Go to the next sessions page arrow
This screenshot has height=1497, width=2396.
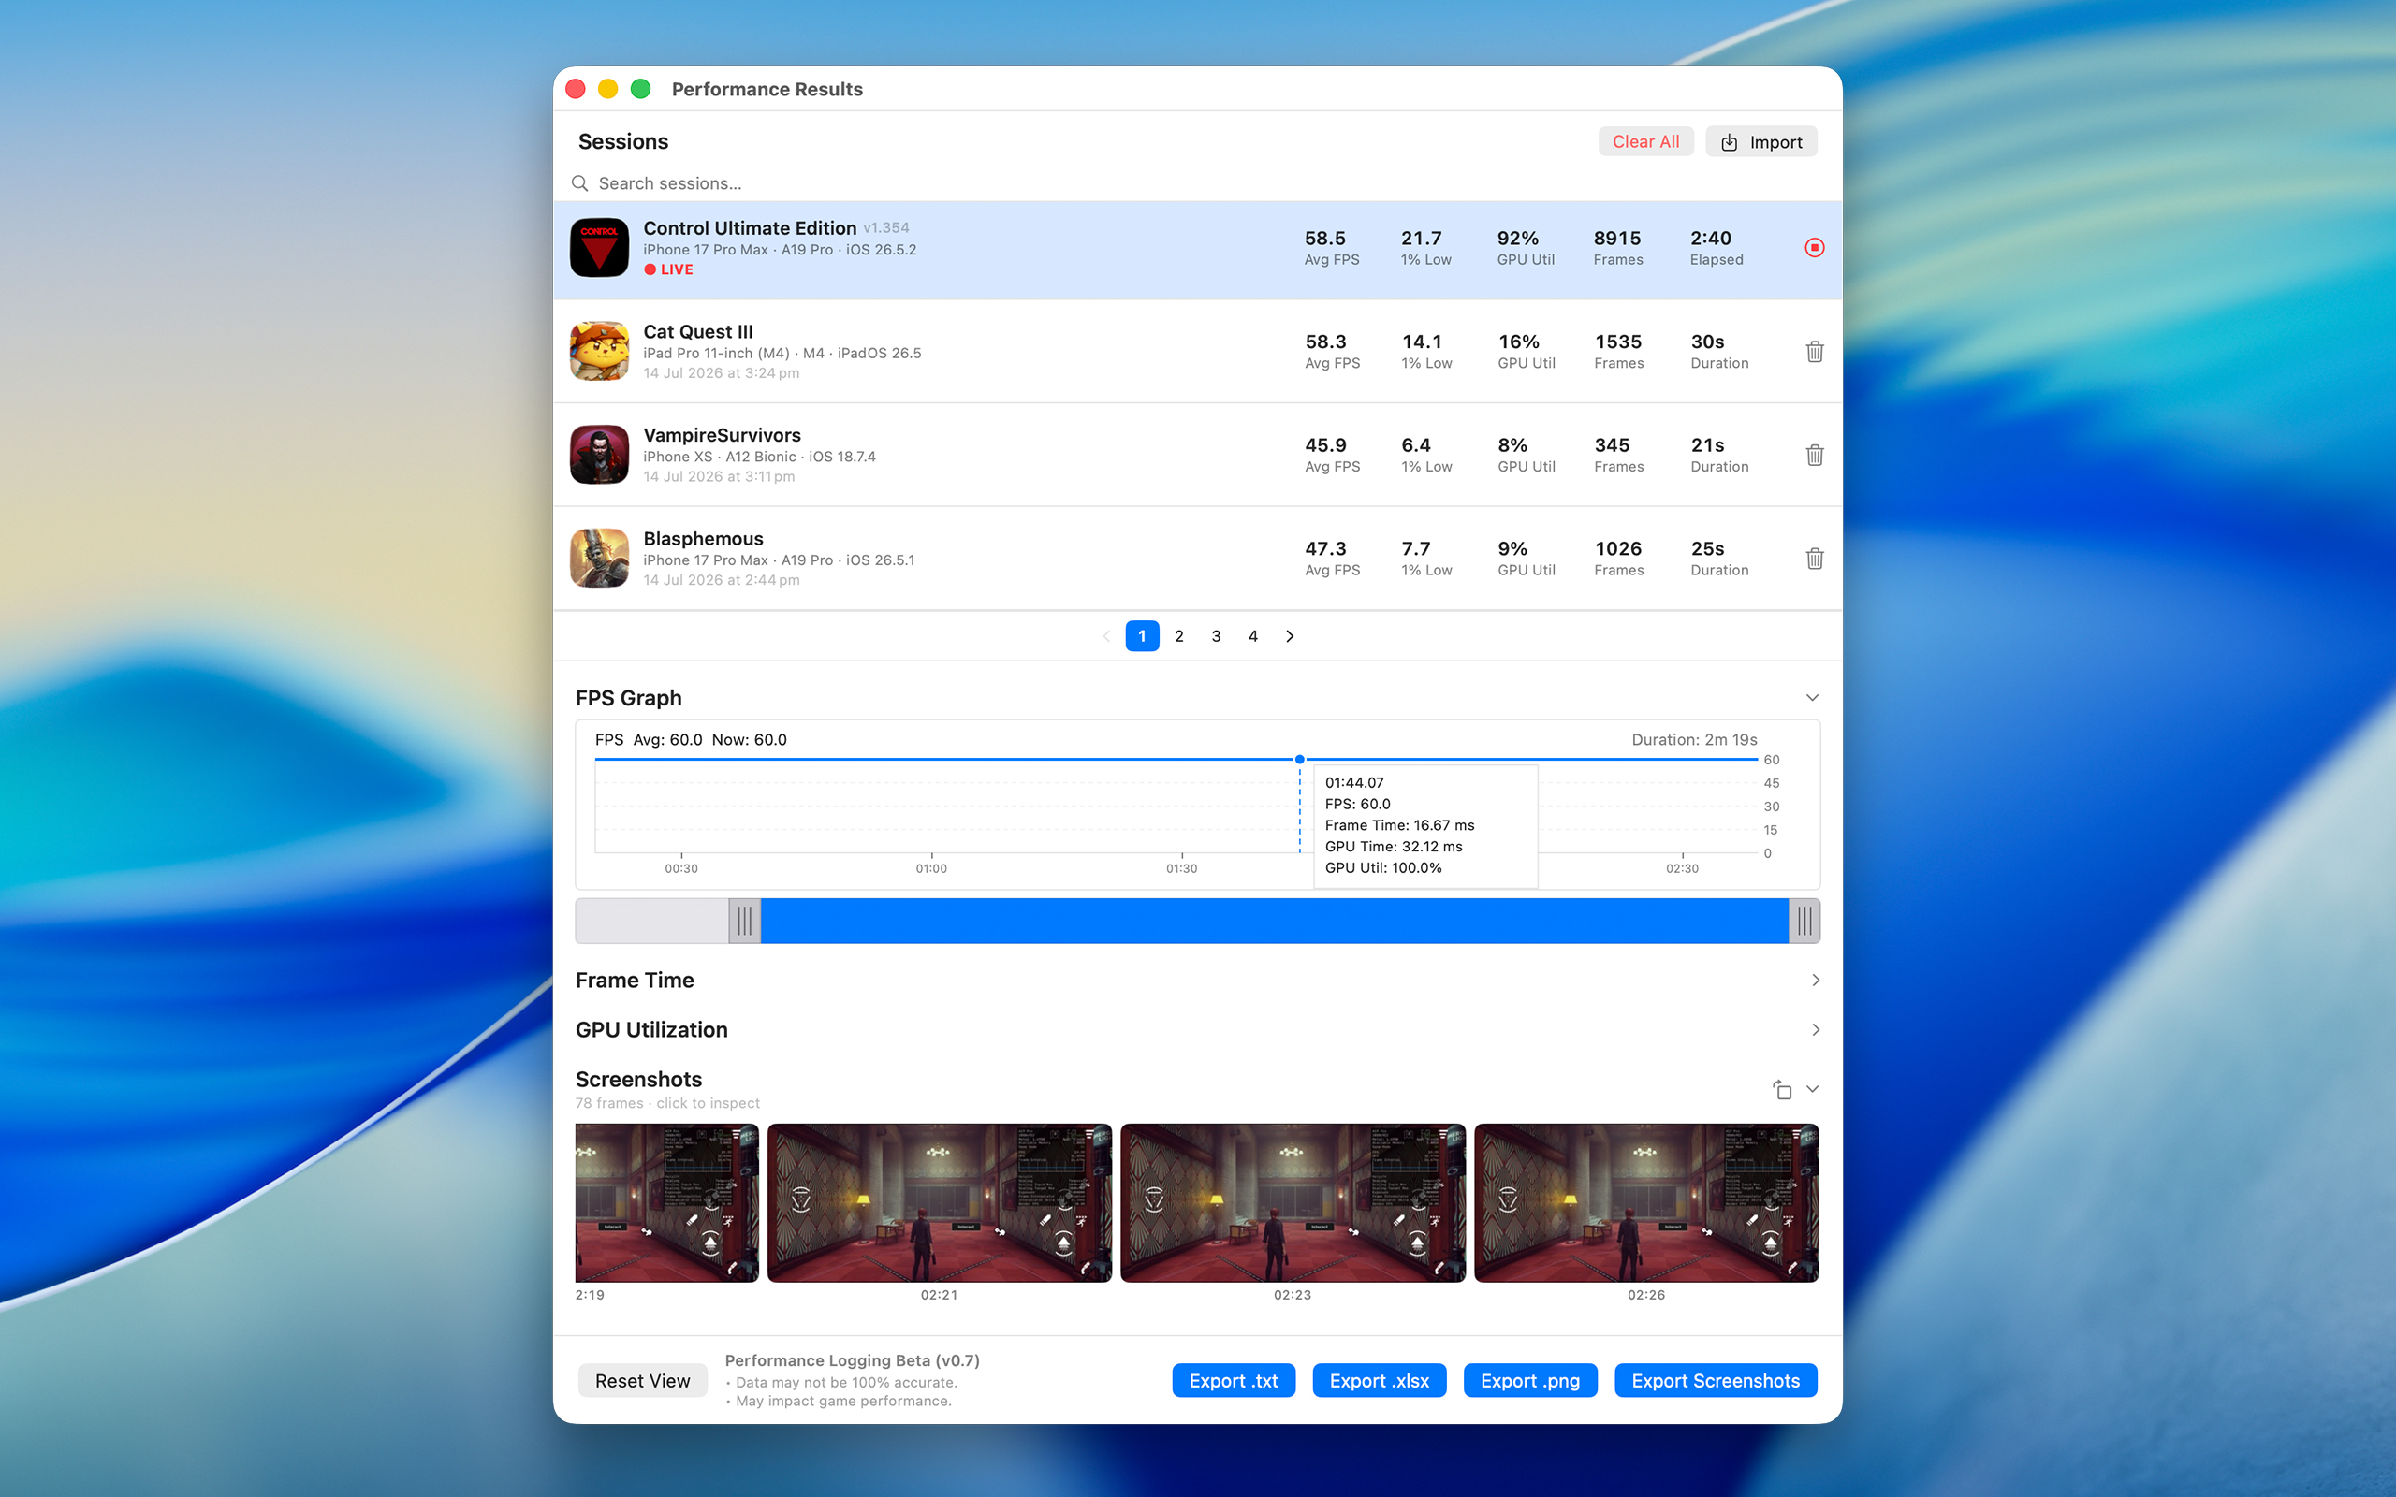point(1289,635)
